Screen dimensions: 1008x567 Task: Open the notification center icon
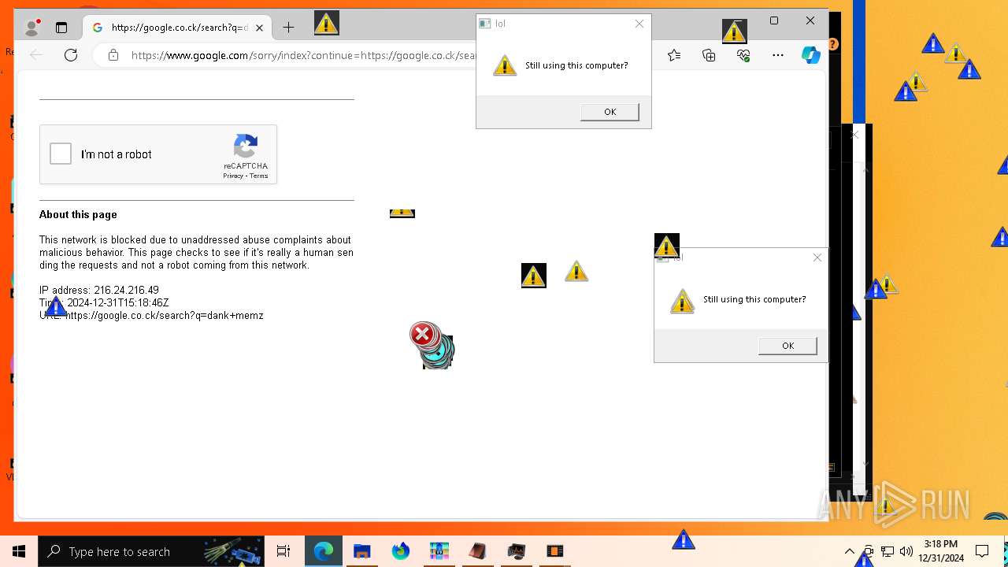[x=982, y=551]
